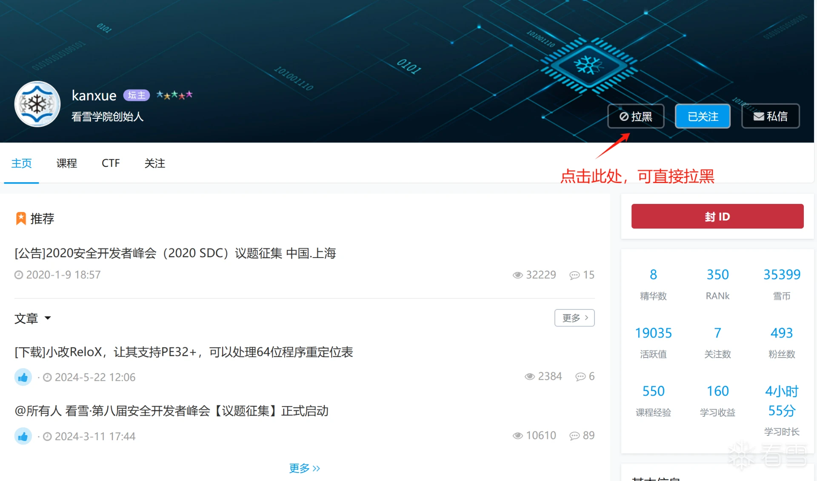Send a message with the 私信 button

click(770, 116)
